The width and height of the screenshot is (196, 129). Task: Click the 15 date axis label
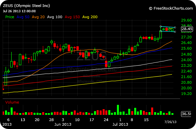point(146,120)
